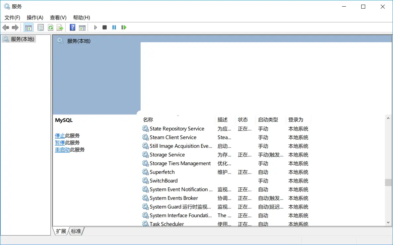Toggle the show/hide console tree icon
393x245 pixels.
click(x=28, y=27)
